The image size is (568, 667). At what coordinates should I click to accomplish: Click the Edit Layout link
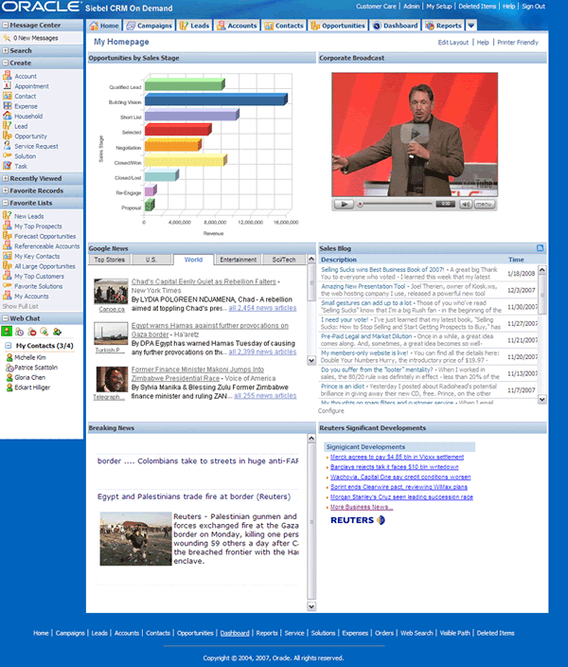coord(453,43)
